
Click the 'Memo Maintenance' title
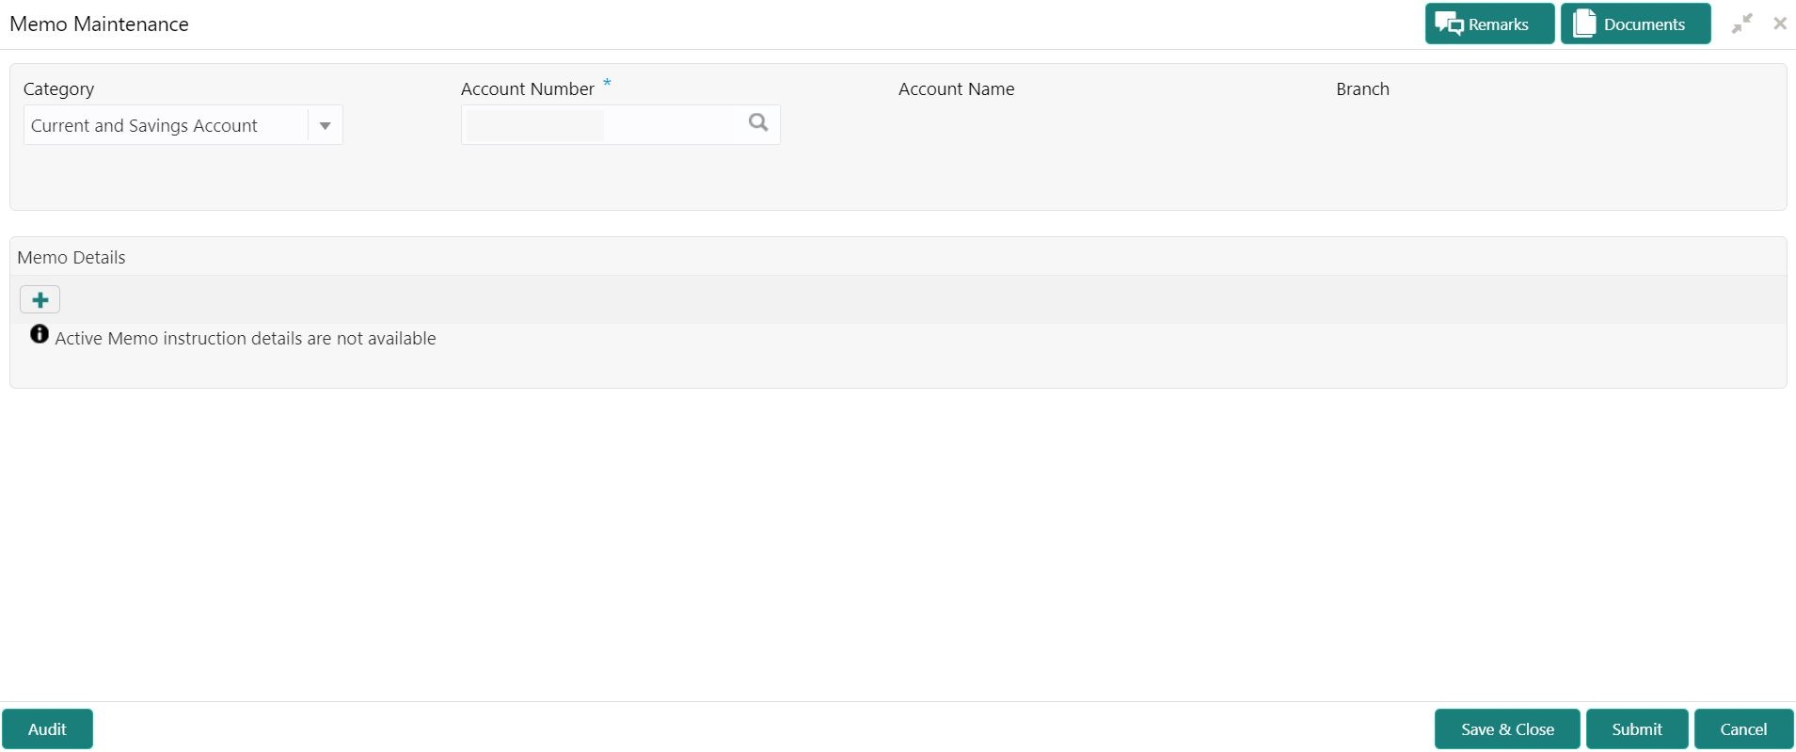[99, 24]
